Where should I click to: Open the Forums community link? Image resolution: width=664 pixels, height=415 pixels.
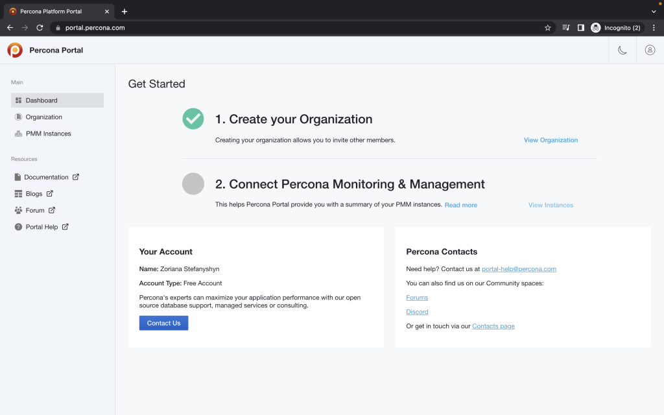(417, 298)
